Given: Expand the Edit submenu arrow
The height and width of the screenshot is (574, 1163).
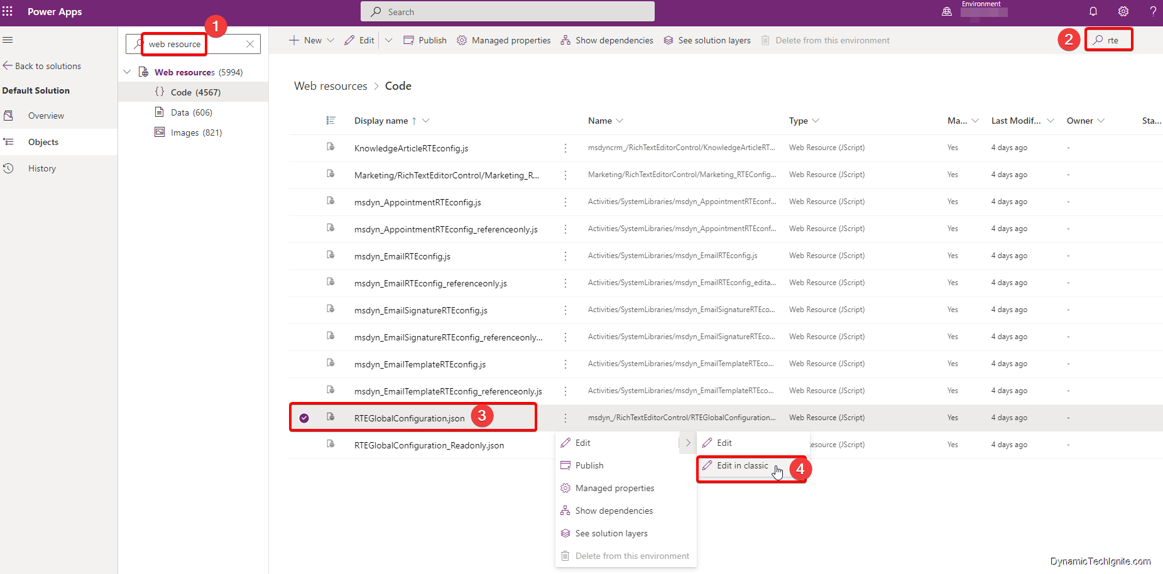Looking at the screenshot, I should point(688,443).
